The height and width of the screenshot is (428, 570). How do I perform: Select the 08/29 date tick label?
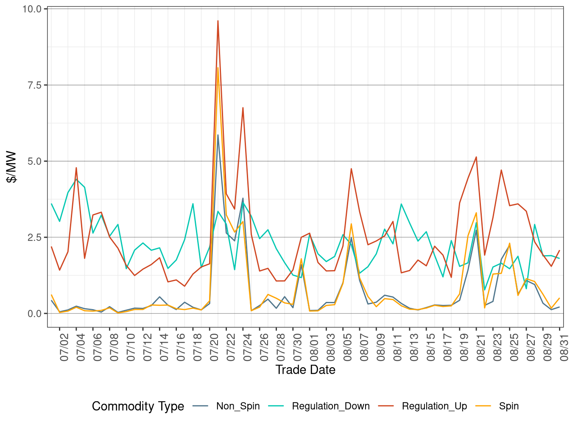click(548, 347)
